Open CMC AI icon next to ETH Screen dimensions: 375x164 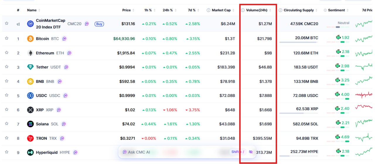(x=69, y=53)
